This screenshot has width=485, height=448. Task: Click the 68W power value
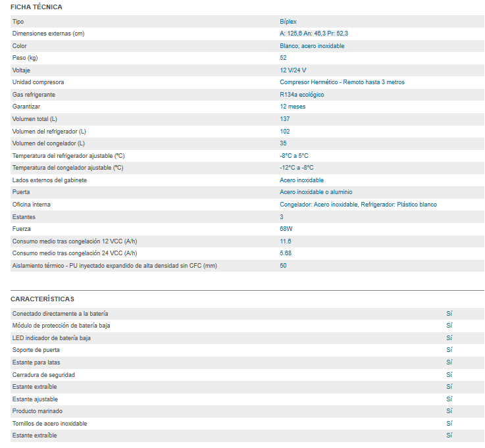[x=286, y=229]
